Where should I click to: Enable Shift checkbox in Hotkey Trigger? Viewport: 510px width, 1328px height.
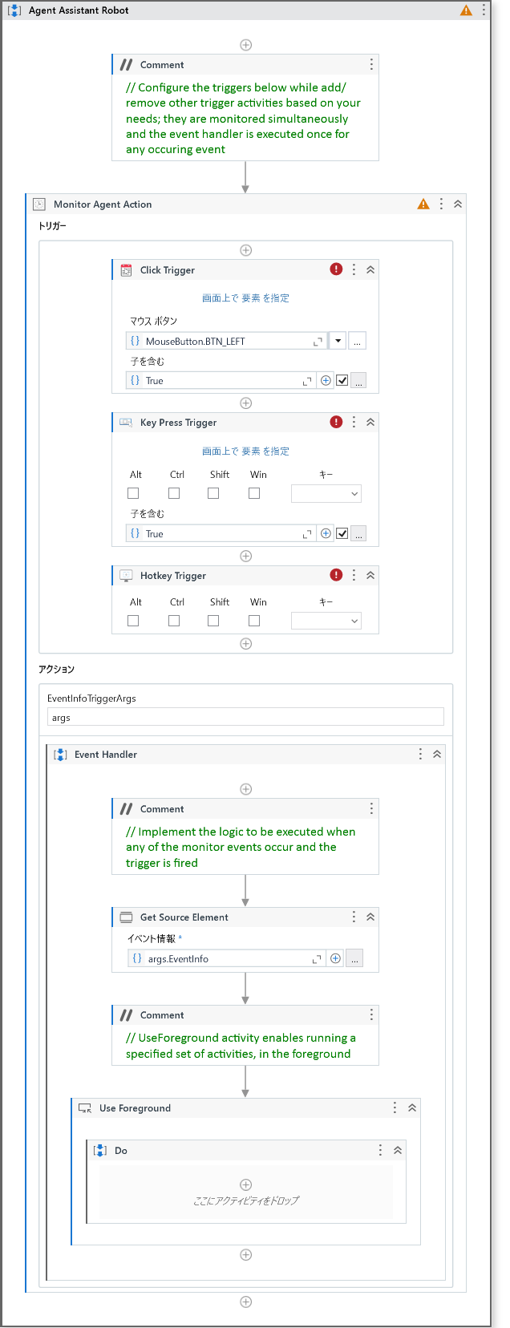coord(213,621)
